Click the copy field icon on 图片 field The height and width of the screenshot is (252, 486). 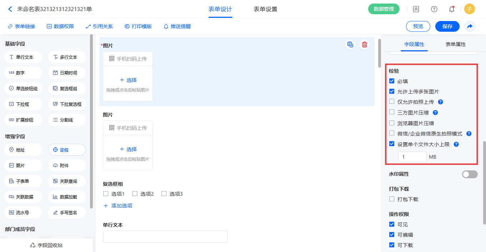[x=350, y=45]
